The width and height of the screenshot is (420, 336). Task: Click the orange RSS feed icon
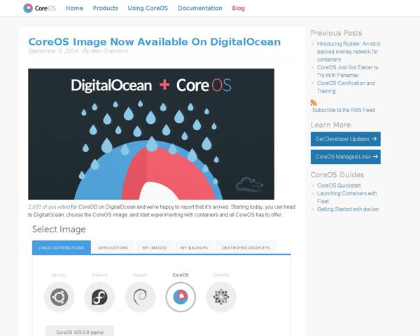(x=314, y=103)
